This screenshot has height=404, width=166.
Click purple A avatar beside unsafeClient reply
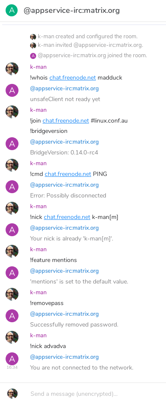[12, 90]
